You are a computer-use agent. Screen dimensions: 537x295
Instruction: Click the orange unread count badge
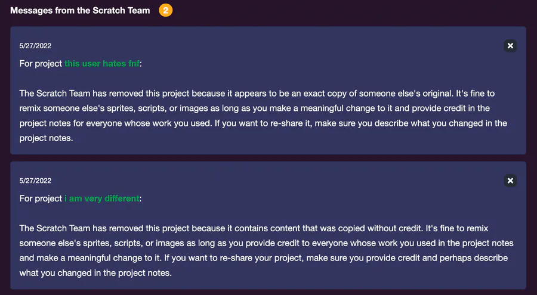(165, 11)
